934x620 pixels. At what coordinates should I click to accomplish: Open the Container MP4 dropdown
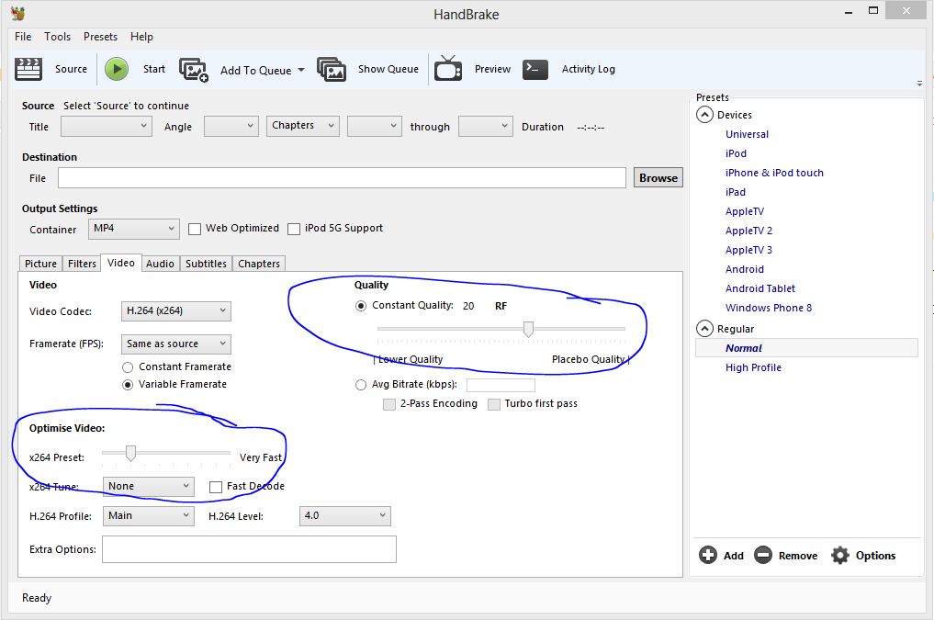point(134,229)
